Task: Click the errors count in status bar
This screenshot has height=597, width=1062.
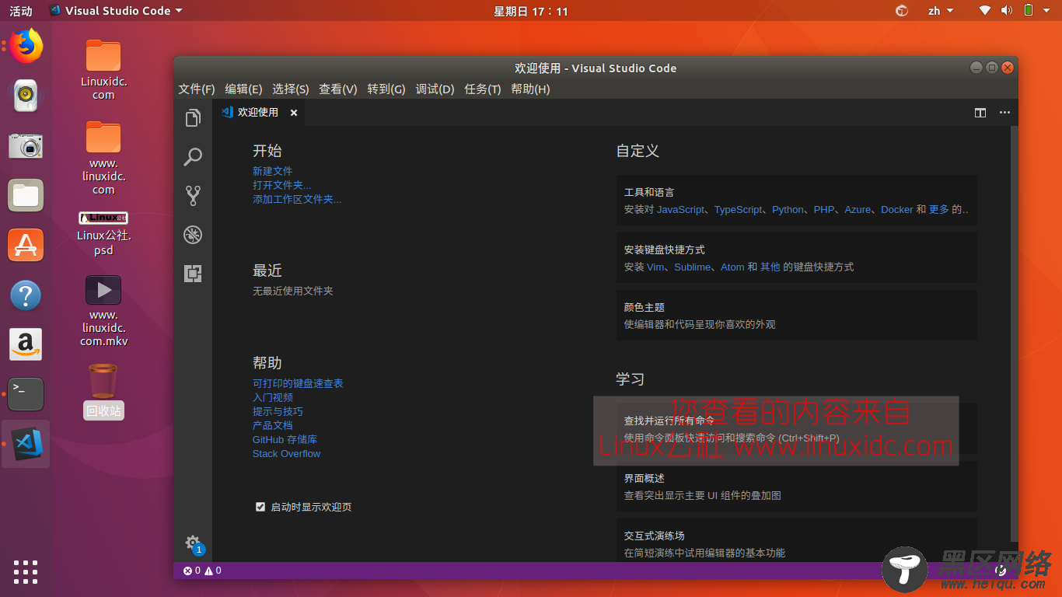Action: click(x=191, y=571)
